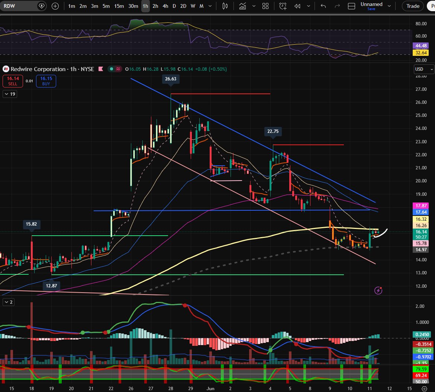
Task: Open indicator templates grid icon
Action: pyautogui.click(x=265, y=6)
